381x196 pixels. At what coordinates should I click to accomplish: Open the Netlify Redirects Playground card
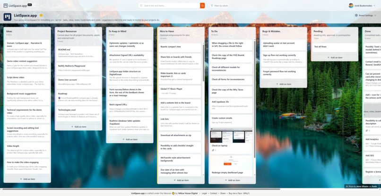click(78, 68)
